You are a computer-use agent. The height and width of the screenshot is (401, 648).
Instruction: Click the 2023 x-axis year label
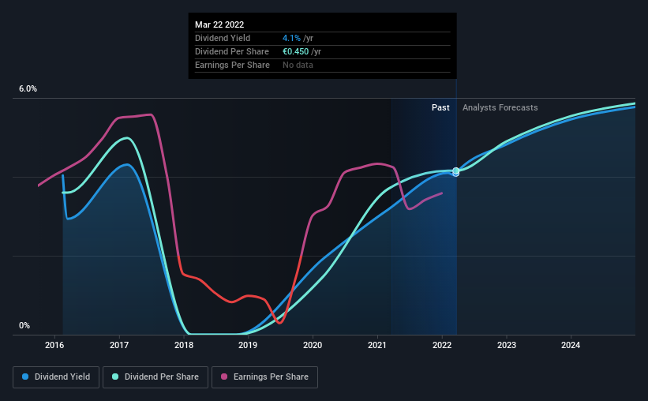pyautogui.click(x=507, y=345)
